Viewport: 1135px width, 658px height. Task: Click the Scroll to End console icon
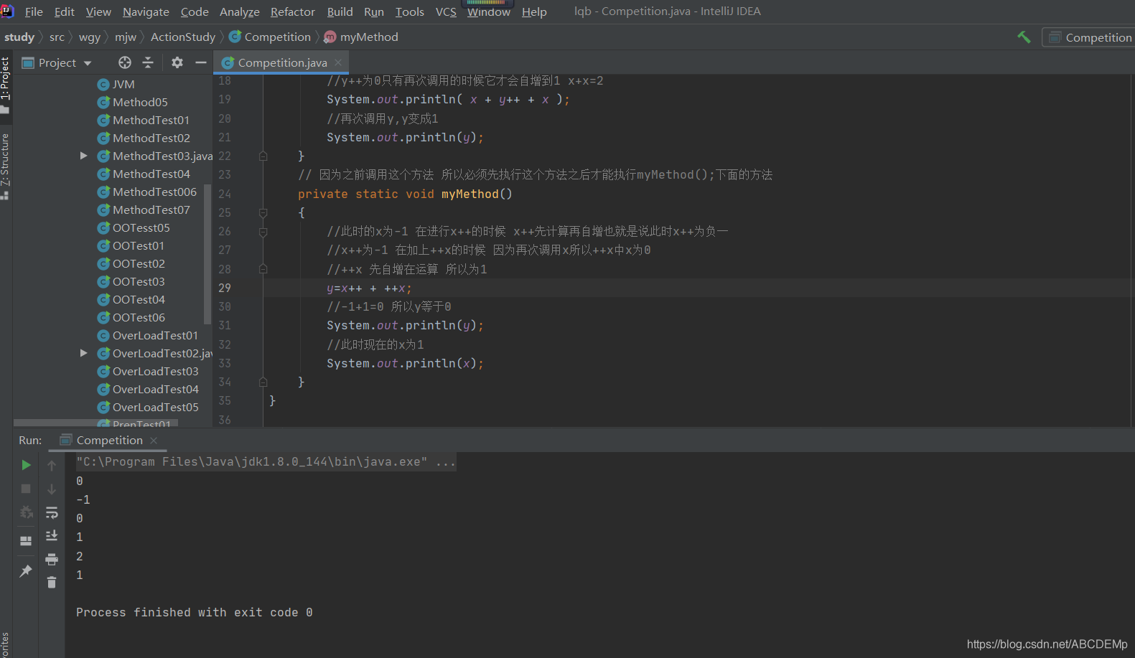click(52, 536)
